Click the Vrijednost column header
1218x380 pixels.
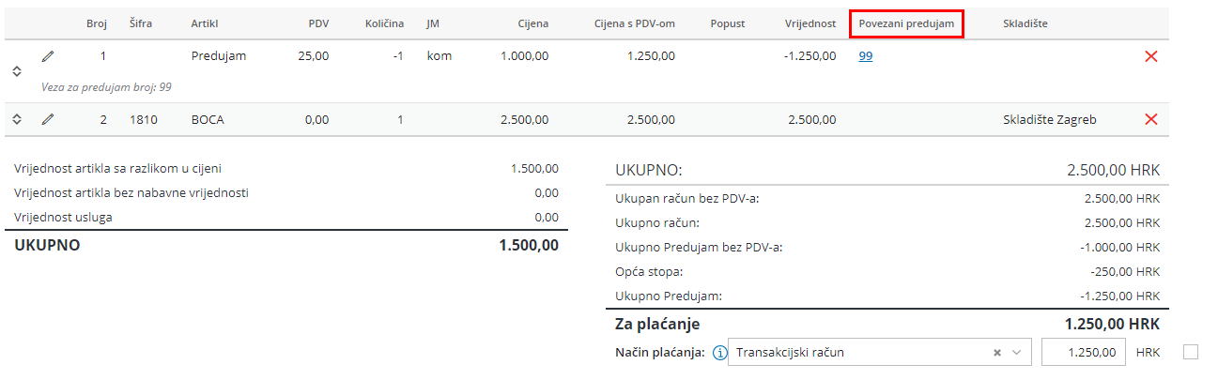click(x=810, y=23)
